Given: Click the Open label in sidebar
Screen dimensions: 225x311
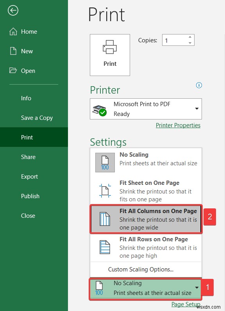Looking at the screenshot, I should (28, 71).
